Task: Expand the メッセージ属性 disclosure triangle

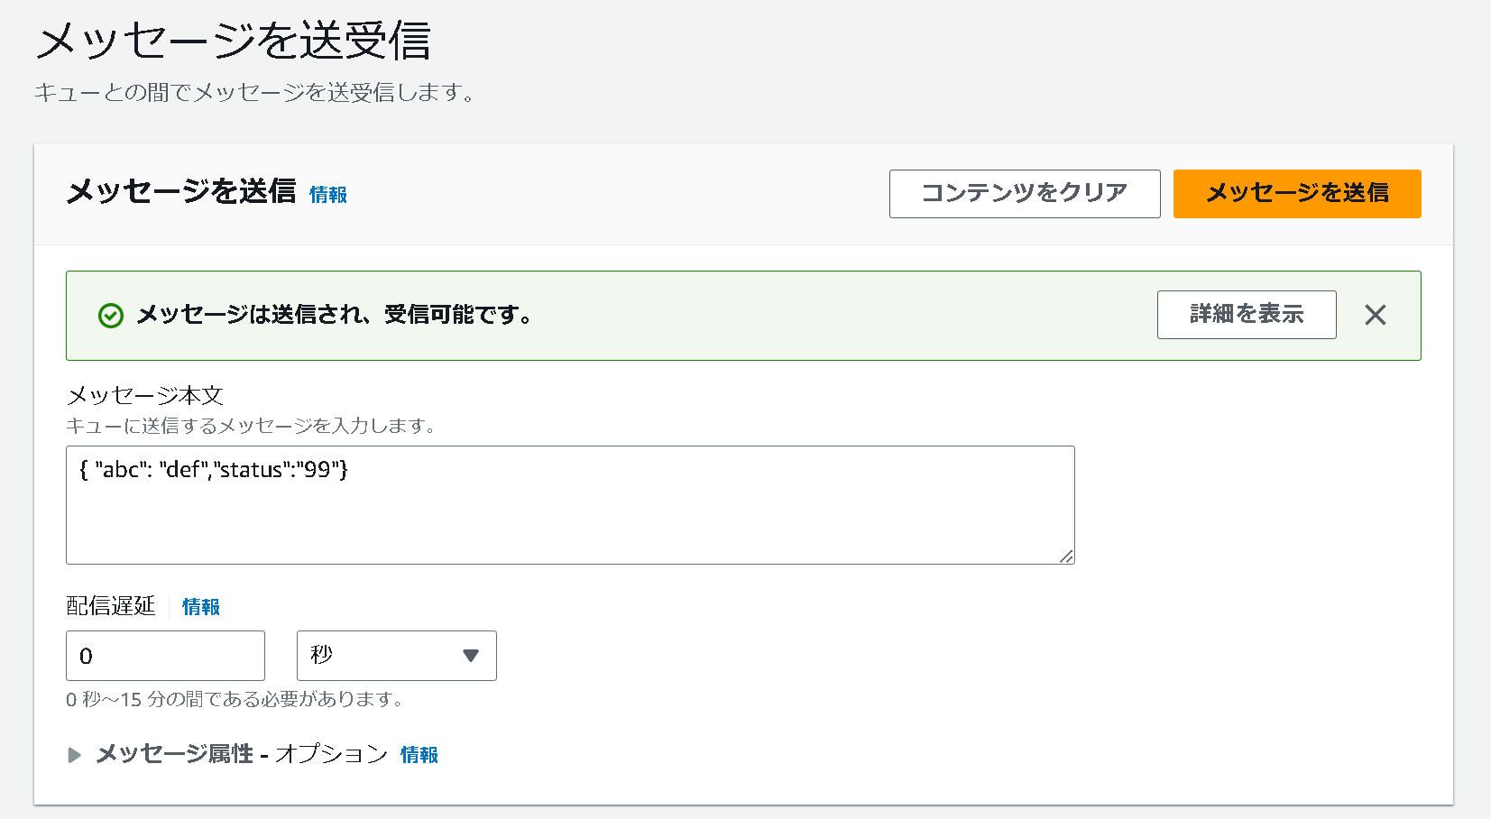Action: [x=75, y=755]
